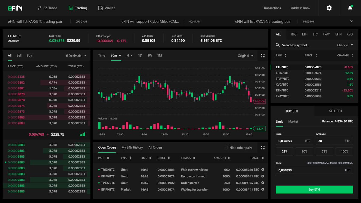Viewport: 361px width, 203px height.
Task: Click the chart fullscreen icon
Action: tap(263, 56)
